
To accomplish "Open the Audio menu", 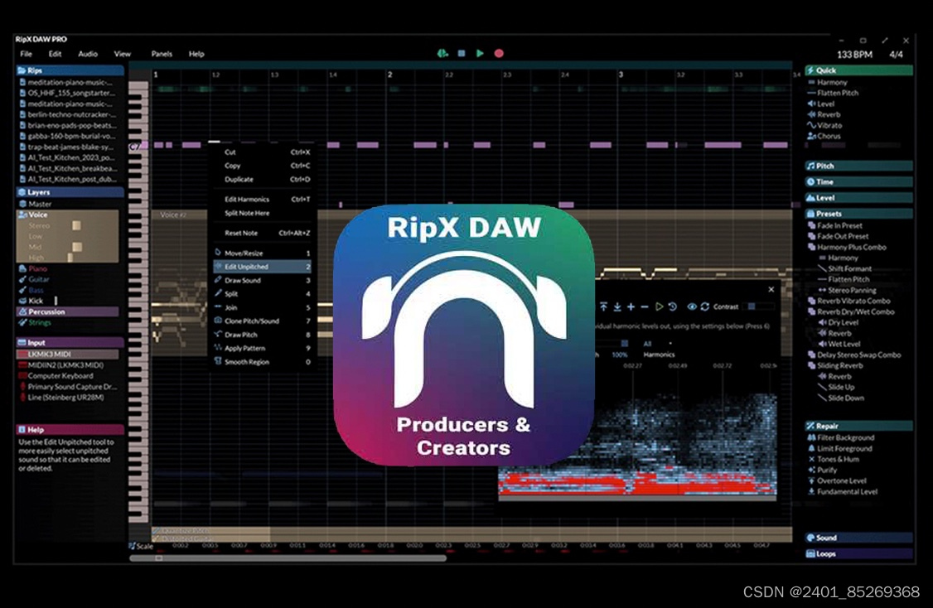I will (86, 53).
